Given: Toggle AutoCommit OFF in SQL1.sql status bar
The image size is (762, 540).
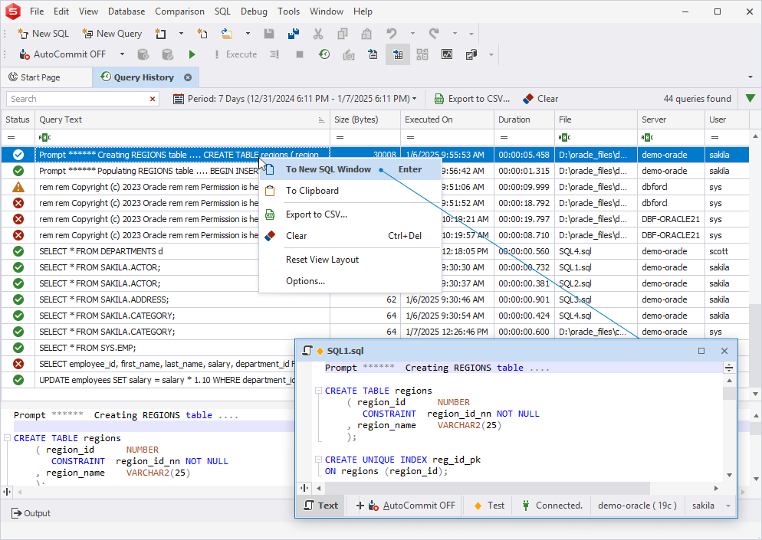Looking at the screenshot, I should tap(412, 506).
